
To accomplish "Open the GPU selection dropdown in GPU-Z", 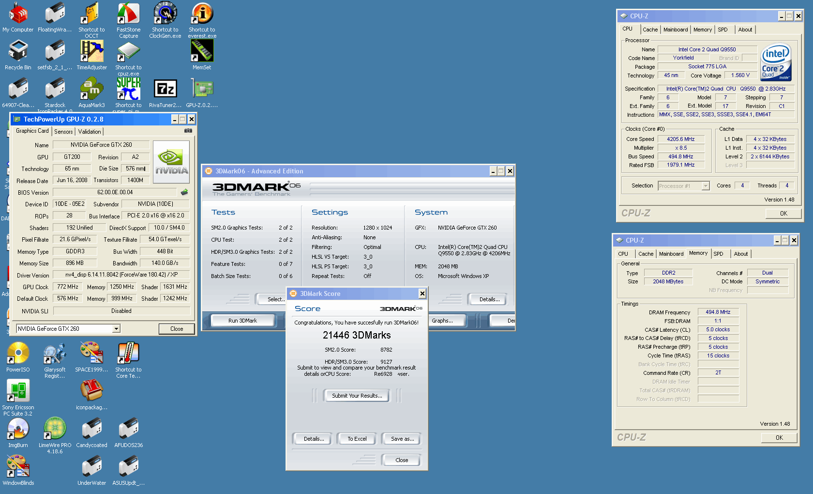I will coord(116,329).
